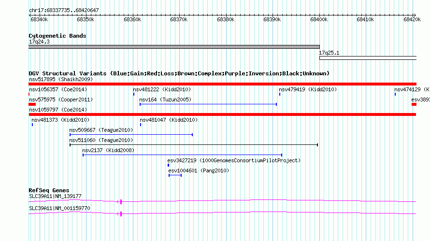This screenshot has width=430, height=241.
Task: Click the esv1004601 (Pang2010) label
Action: point(199,170)
